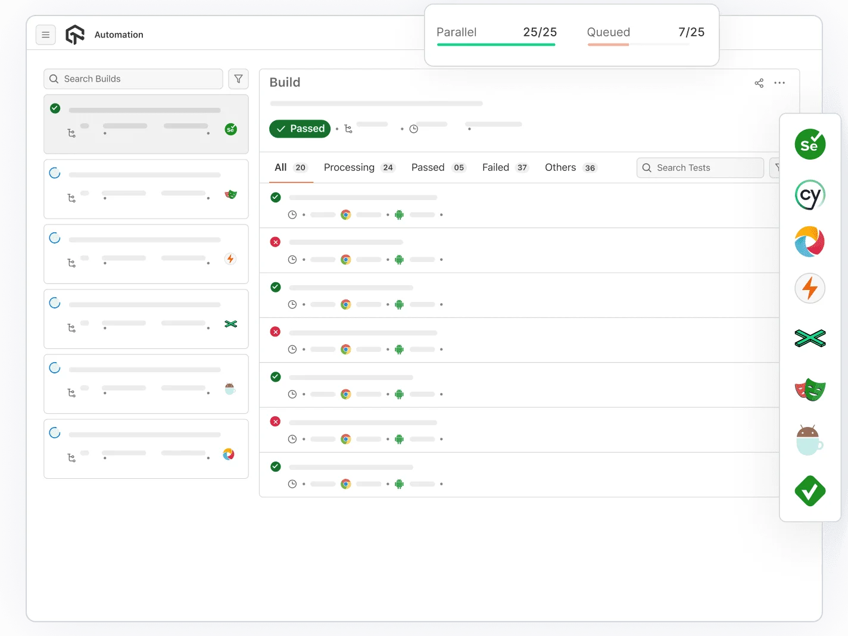Click the Parallel usage progress bar

496,44
